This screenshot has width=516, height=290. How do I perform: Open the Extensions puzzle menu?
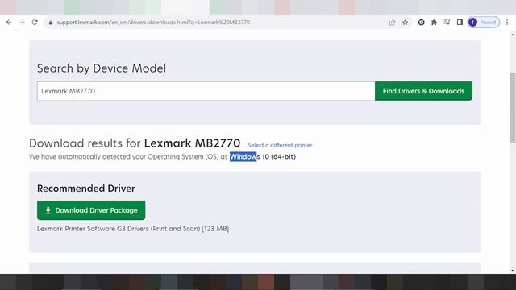click(434, 23)
